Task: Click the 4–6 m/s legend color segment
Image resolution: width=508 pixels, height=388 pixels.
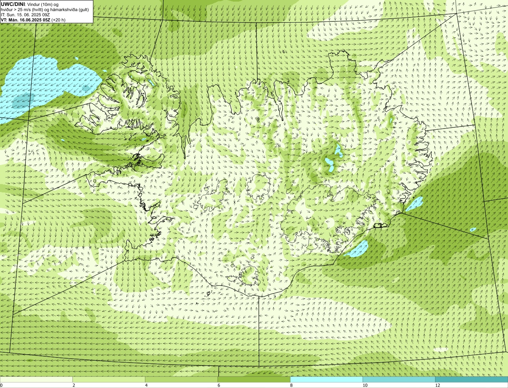Action: point(181,379)
